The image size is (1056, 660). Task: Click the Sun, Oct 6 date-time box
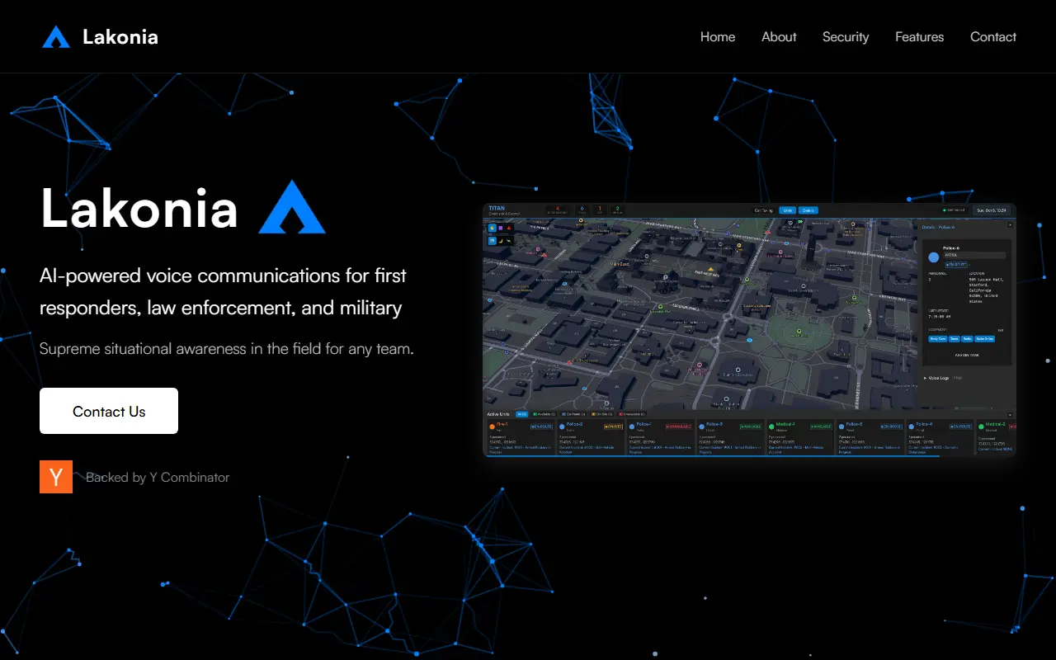[992, 210]
